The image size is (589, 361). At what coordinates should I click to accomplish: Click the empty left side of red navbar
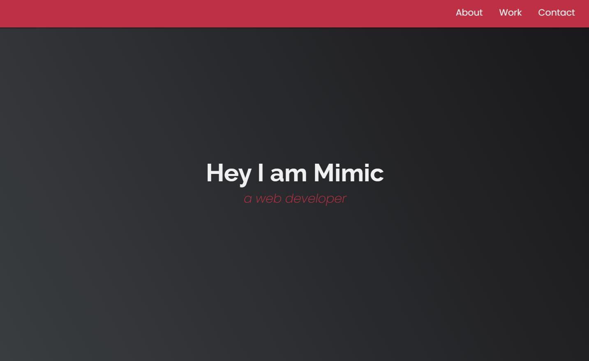(x=123, y=14)
